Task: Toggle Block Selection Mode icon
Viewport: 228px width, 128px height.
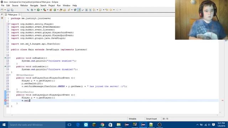Action: pos(86,10)
